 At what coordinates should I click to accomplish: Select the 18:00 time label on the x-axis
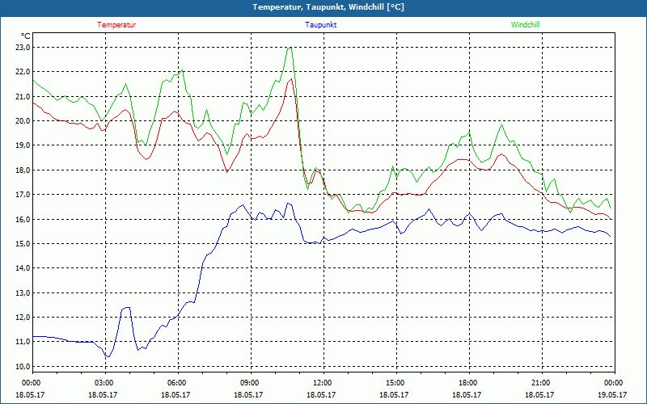point(467,383)
